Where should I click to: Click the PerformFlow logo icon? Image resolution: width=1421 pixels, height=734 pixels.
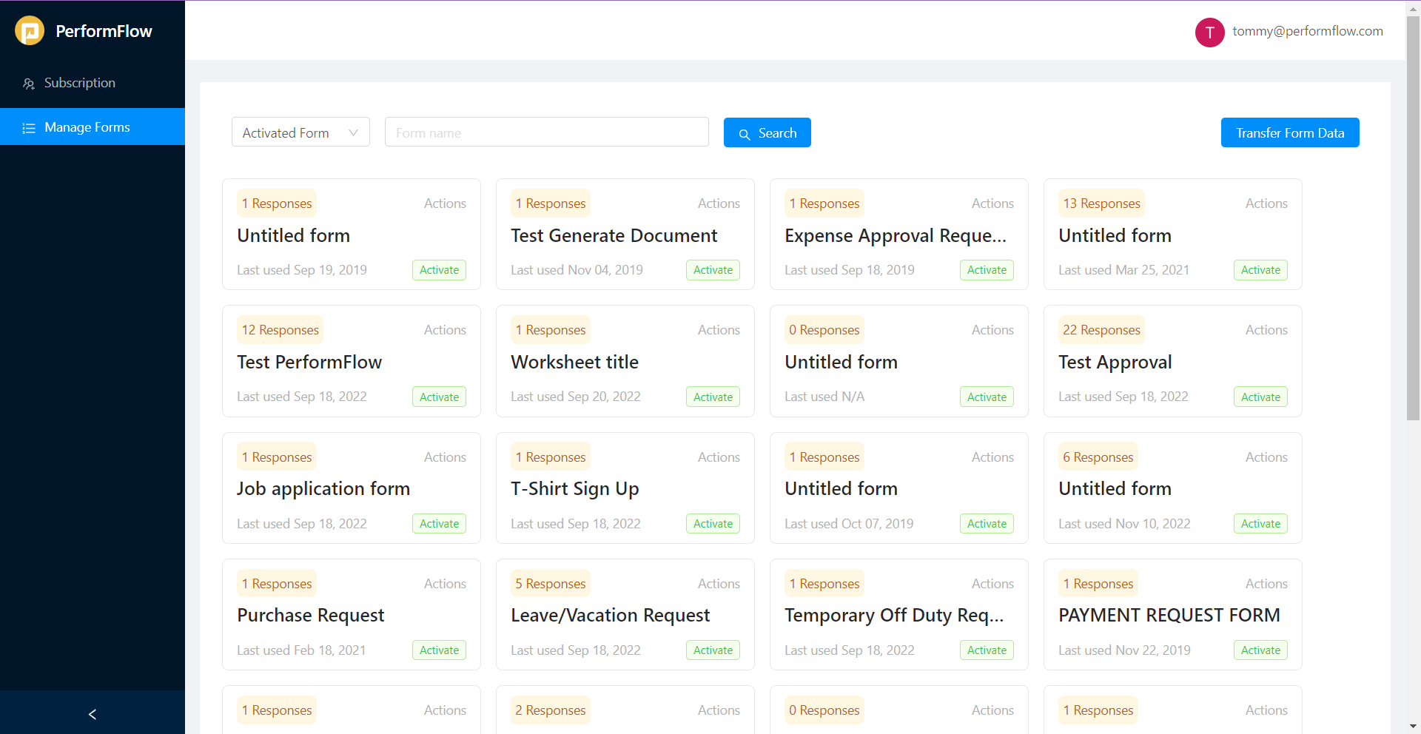point(30,30)
